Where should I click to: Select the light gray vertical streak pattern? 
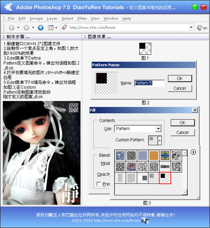[120, 178]
